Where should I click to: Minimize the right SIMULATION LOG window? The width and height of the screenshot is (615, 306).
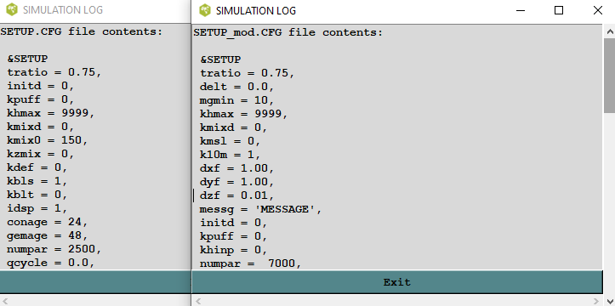coord(521,10)
